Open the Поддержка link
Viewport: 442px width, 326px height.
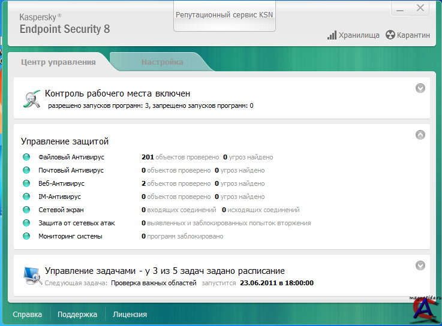tap(77, 314)
